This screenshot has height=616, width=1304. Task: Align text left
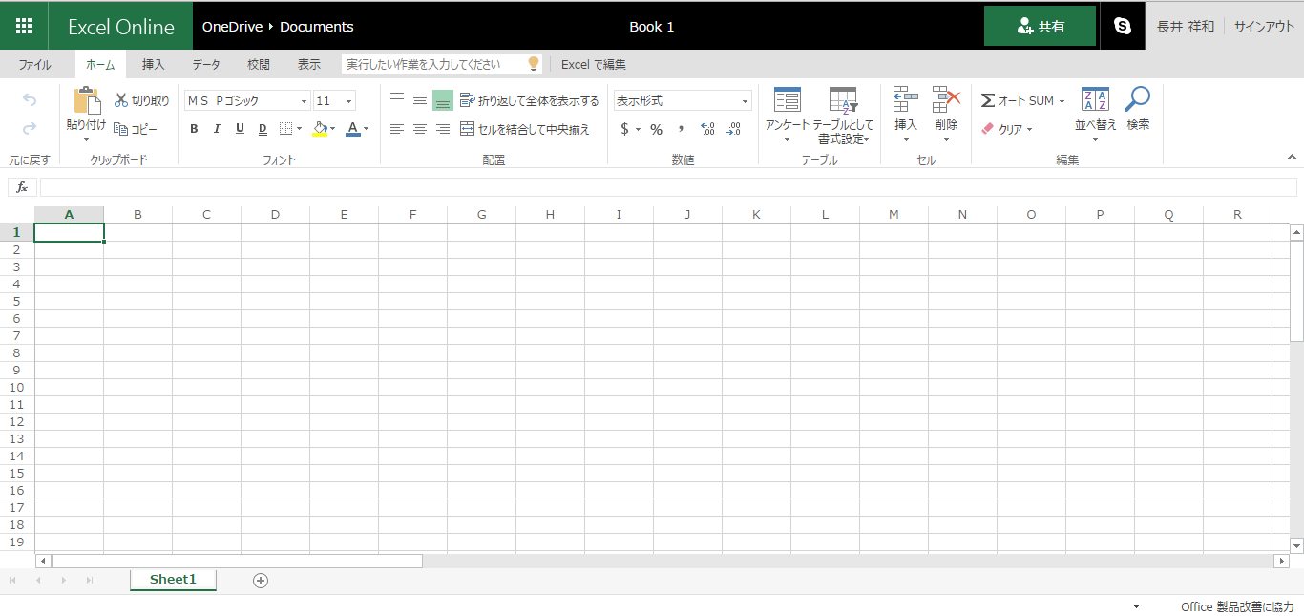(x=397, y=129)
